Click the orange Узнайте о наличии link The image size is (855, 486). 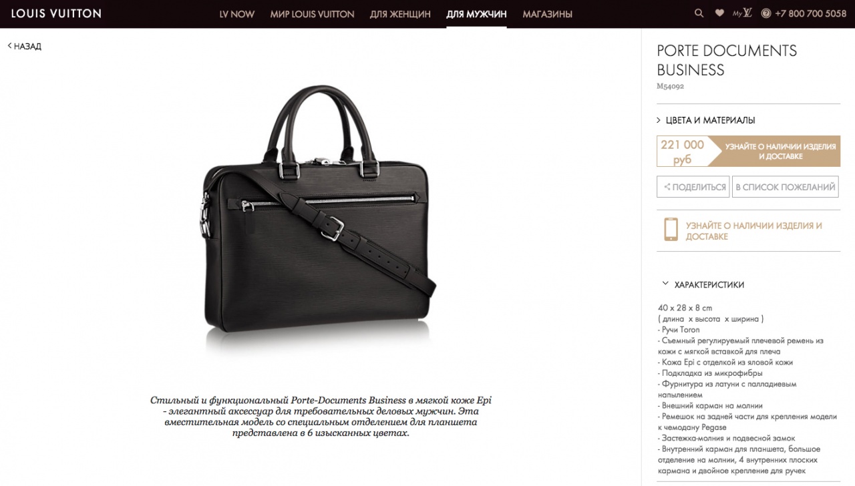(753, 231)
